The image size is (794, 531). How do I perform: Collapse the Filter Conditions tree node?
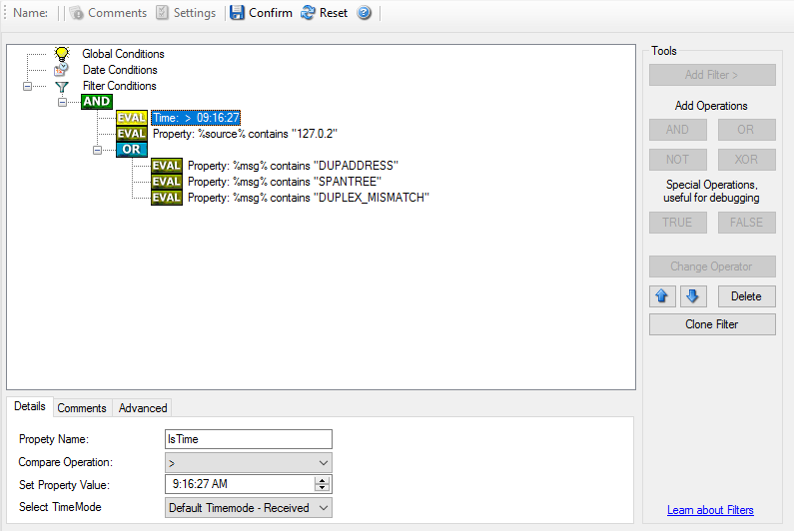[x=28, y=87]
